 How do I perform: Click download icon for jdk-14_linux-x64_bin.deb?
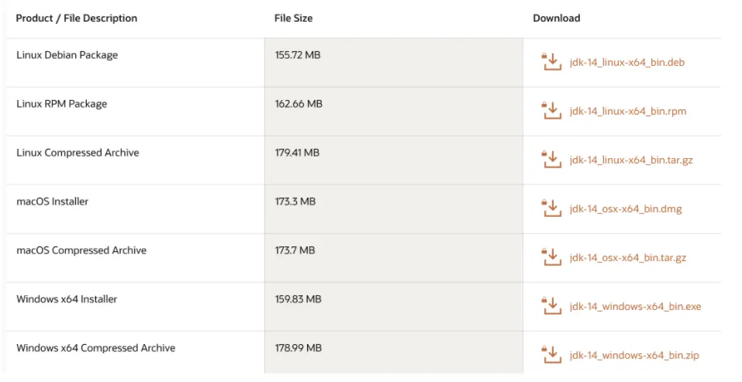[x=550, y=62]
